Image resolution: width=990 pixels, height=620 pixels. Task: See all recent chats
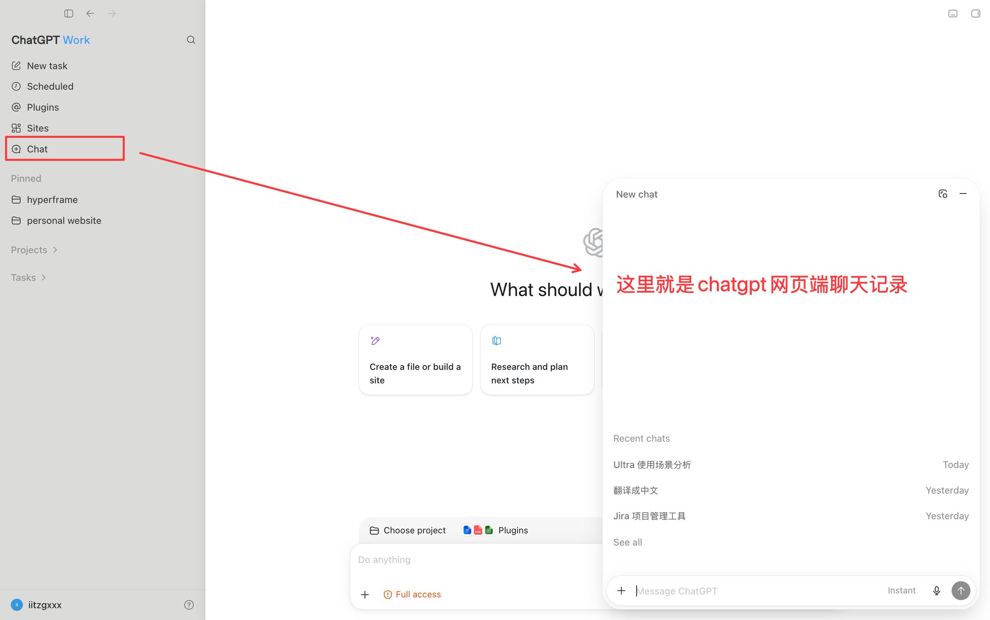point(627,543)
